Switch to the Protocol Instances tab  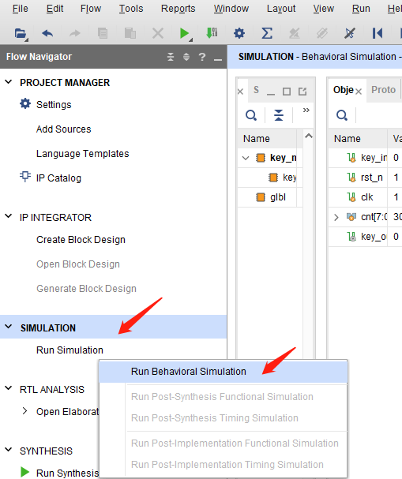click(383, 90)
